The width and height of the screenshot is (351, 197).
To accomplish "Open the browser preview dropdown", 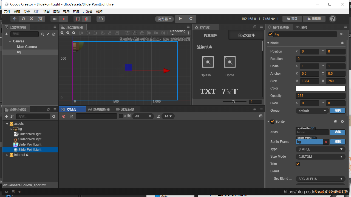I will (165, 19).
